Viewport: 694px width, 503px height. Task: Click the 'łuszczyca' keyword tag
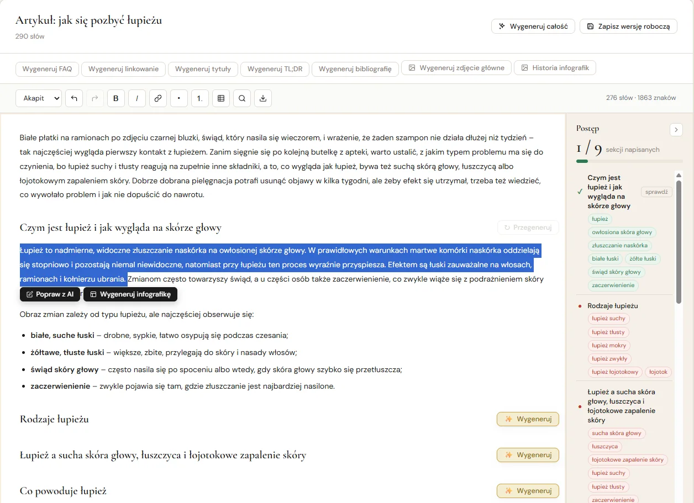coord(604,447)
